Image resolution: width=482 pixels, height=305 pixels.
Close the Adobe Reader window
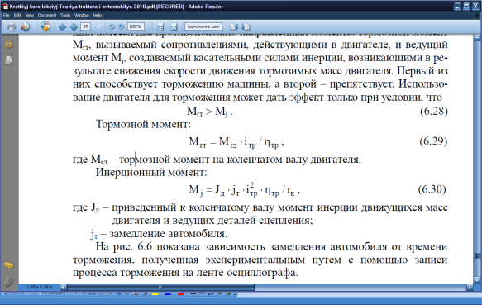(475, 7)
